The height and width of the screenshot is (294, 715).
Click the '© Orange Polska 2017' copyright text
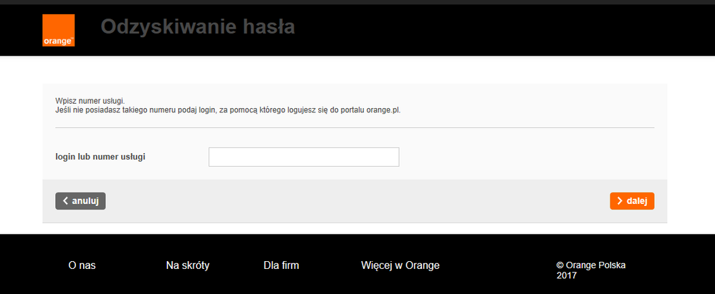(591, 270)
